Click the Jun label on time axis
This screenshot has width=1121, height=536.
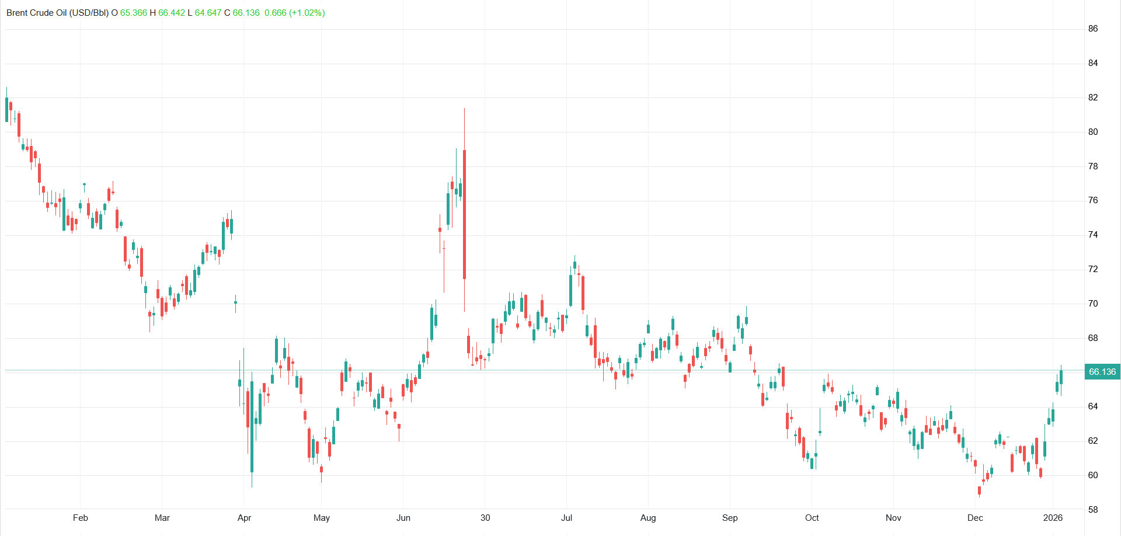(403, 518)
